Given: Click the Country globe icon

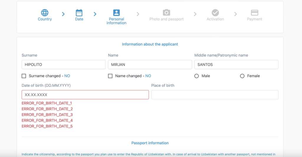Looking at the screenshot, I should pos(45,13).
